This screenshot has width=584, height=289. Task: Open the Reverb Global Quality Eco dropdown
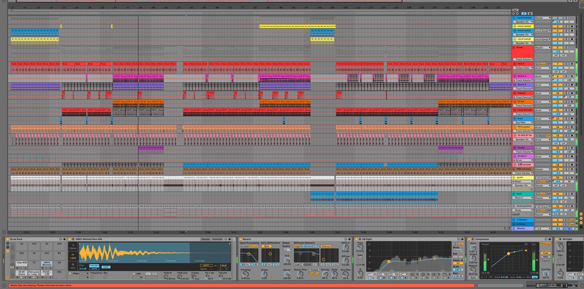coord(287,250)
